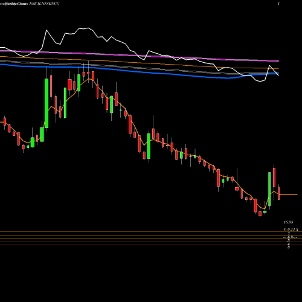Click the large green candlestick before the final red candles

269,189
